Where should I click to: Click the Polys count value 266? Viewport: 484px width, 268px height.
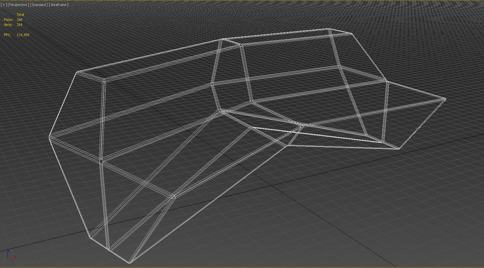[19, 20]
